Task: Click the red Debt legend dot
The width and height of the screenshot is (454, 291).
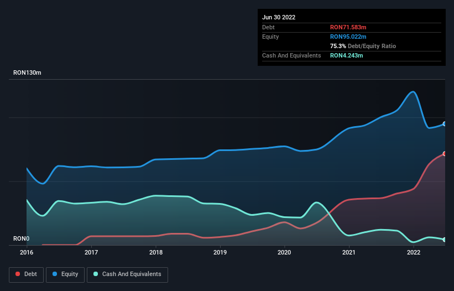Action: (x=18, y=274)
